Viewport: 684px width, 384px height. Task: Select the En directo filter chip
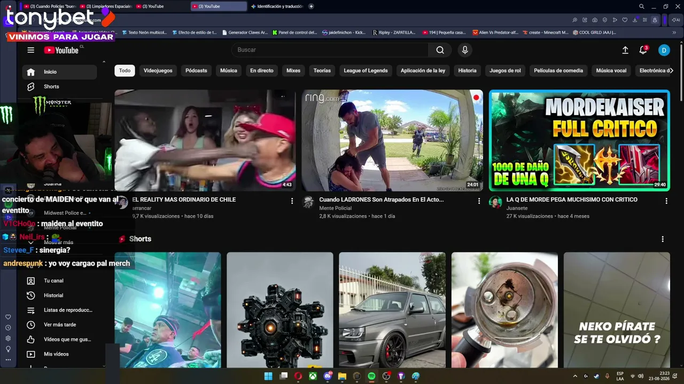262,70
